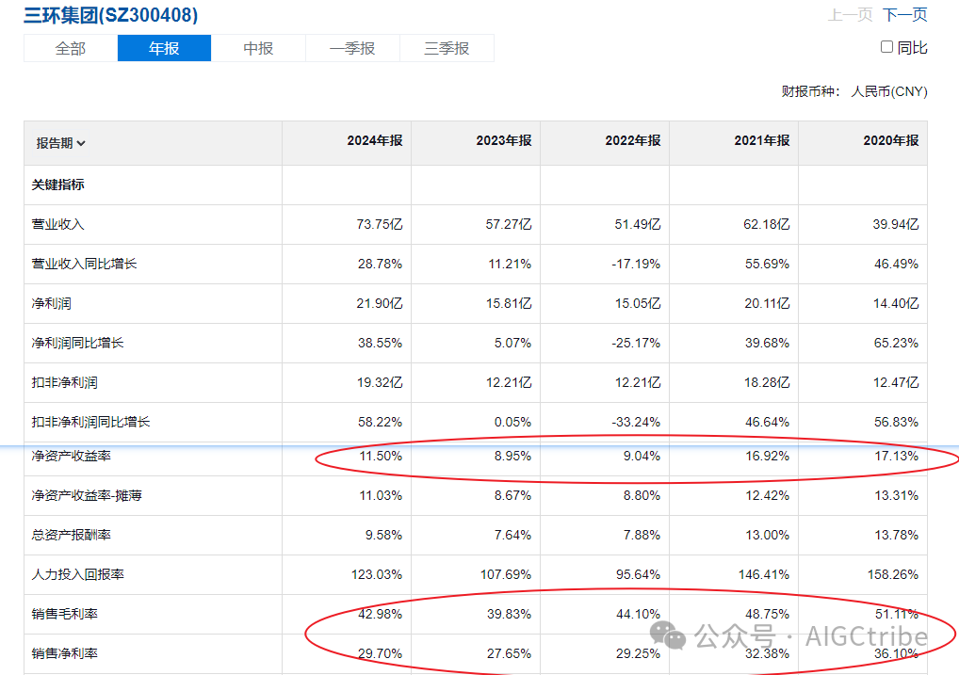This screenshot has height=675, width=959.
Task: Click the 13.00% value
Action: click(767, 535)
